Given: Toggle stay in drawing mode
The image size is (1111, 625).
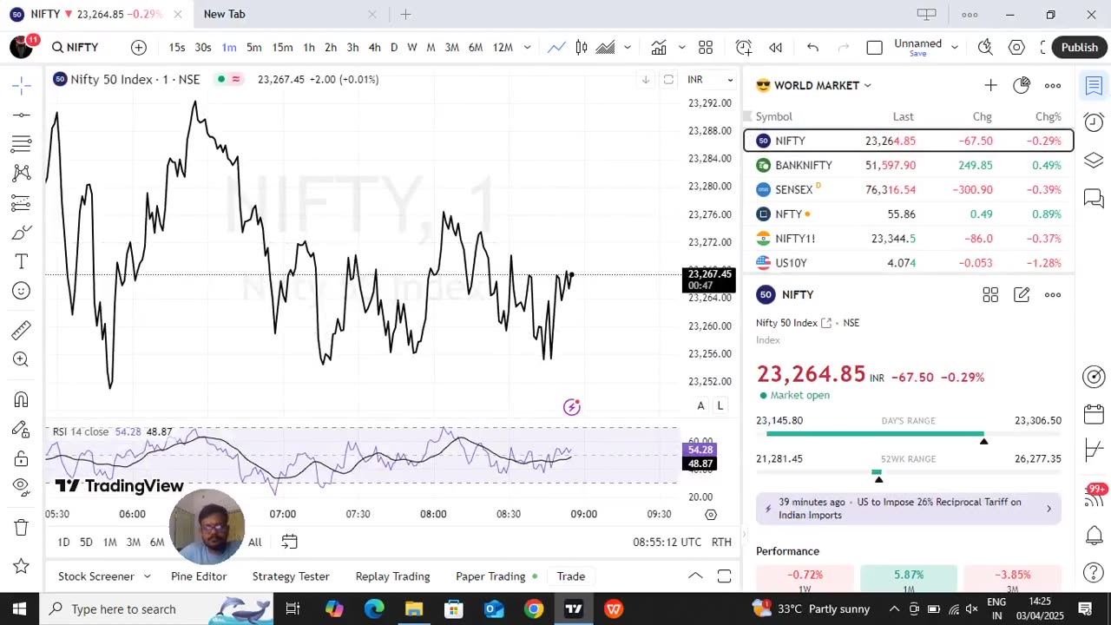Looking at the screenshot, I should 22,429.
